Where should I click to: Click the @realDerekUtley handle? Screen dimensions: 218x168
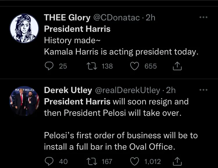pos(127,90)
